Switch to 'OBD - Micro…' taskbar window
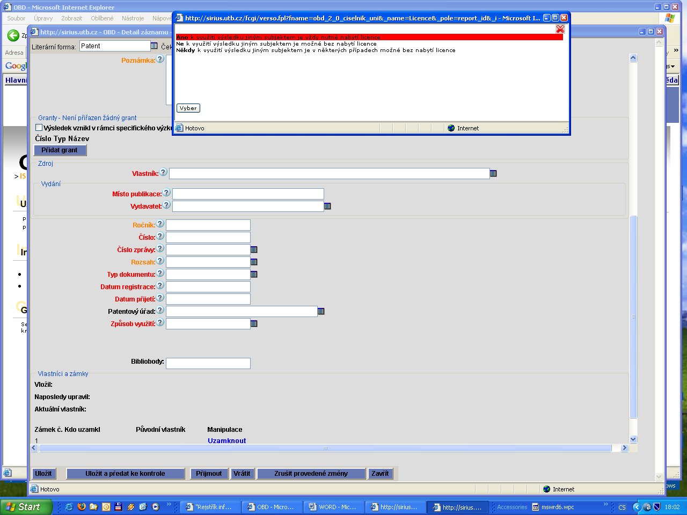Image resolution: width=687 pixels, height=515 pixels. [x=271, y=507]
